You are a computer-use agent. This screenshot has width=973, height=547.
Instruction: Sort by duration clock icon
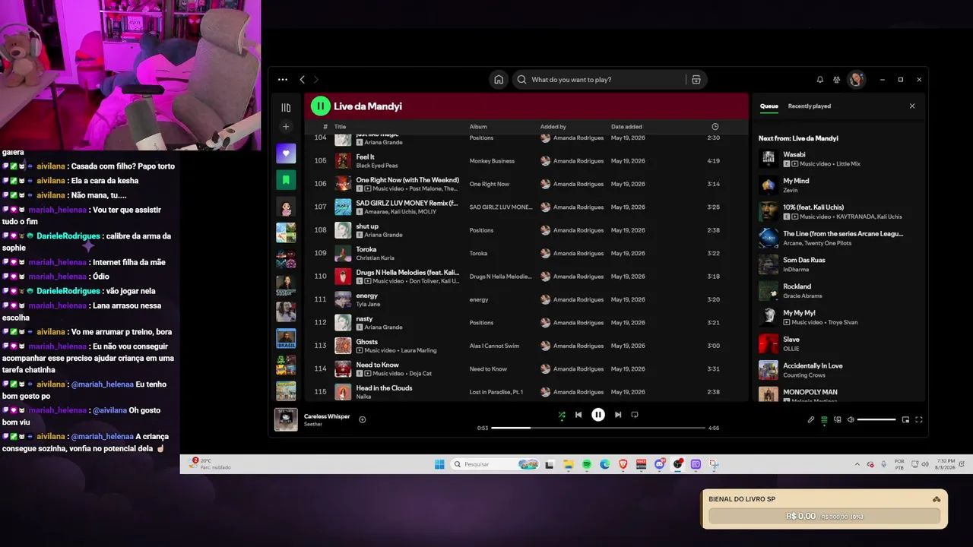[715, 127]
